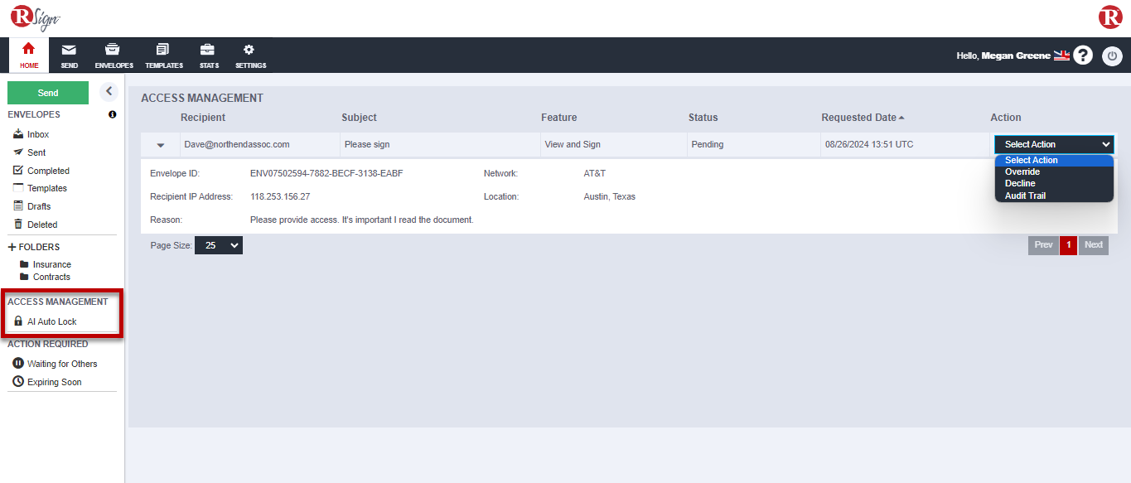
Task: Open the Page Size dropdown
Action: 218,244
